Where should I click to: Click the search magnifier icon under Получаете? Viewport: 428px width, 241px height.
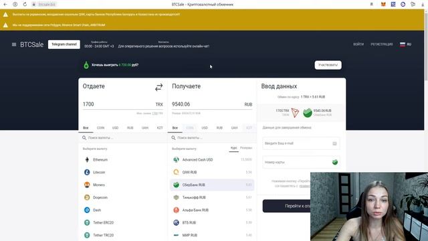(x=173, y=138)
